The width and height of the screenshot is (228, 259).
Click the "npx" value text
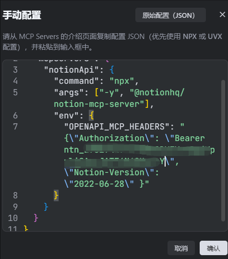click(122, 81)
